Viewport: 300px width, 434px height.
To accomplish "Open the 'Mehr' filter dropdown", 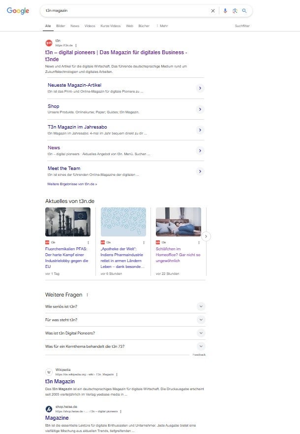I will pyautogui.click(x=163, y=26).
